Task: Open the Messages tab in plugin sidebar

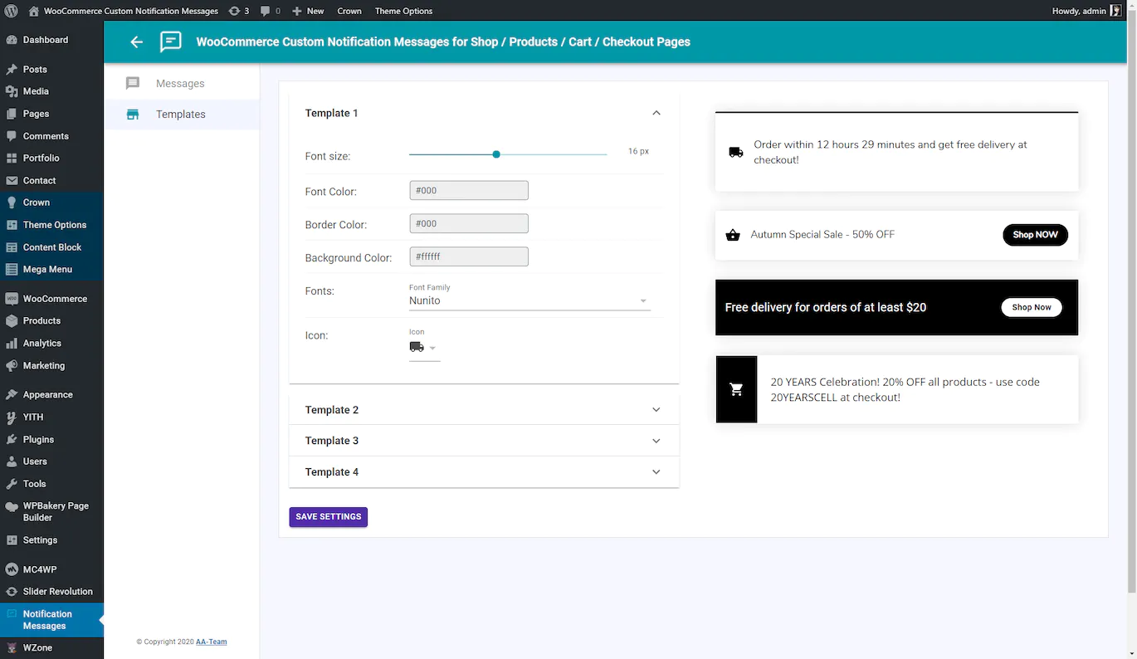Action: pyautogui.click(x=182, y=84)
